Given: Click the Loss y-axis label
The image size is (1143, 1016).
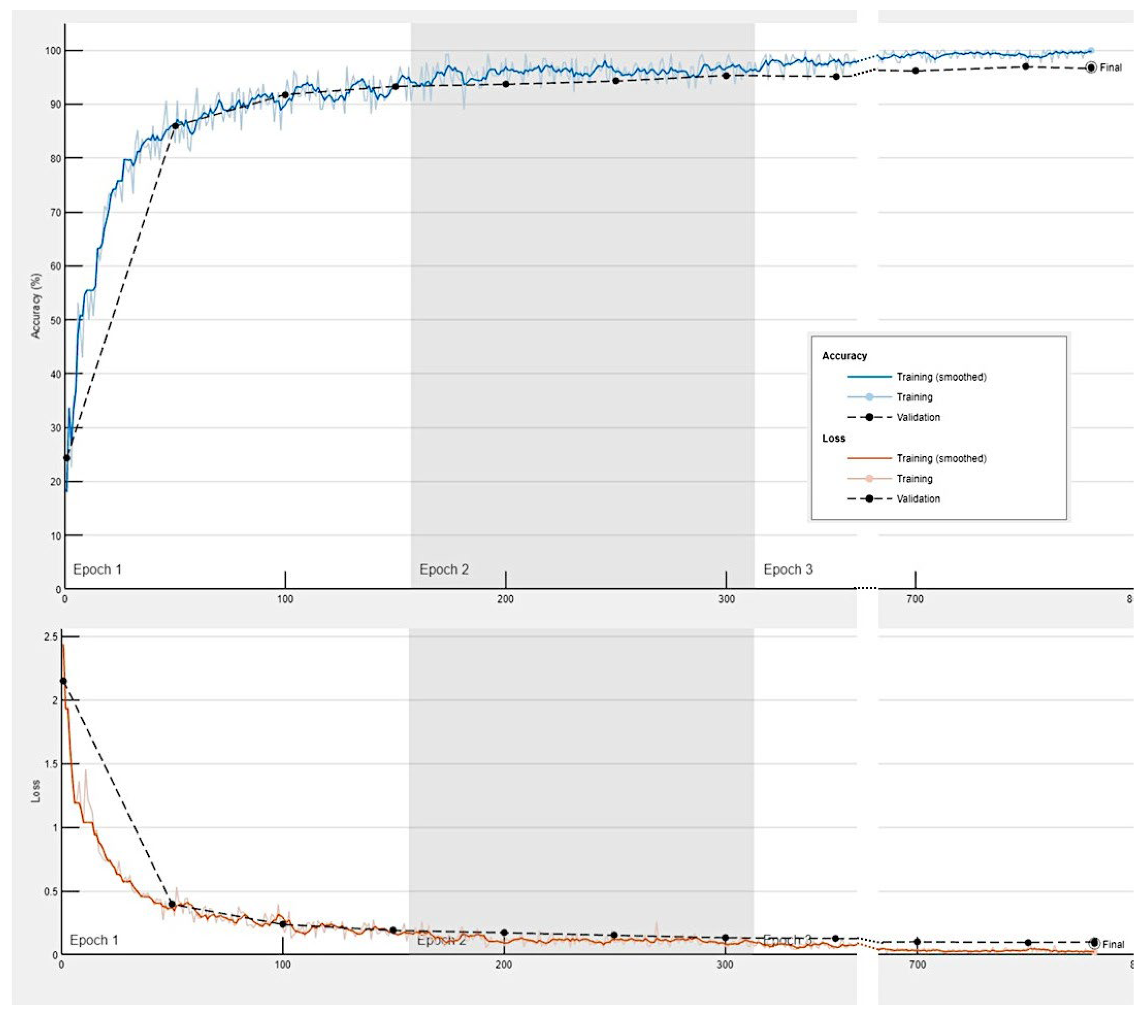Looking at the screenshot, I should pyautogui.click(x=36, y=791).
